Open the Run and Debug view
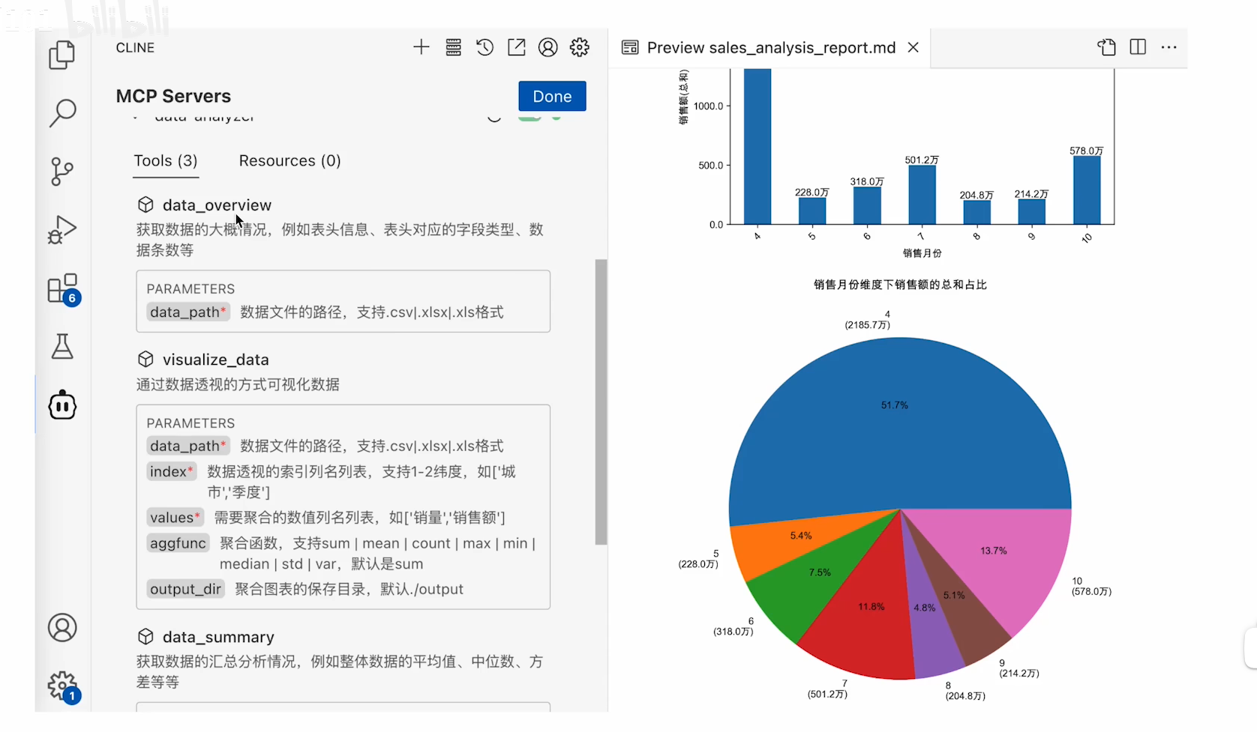Viewport: 1257px width, 732px height. point(62,229)
